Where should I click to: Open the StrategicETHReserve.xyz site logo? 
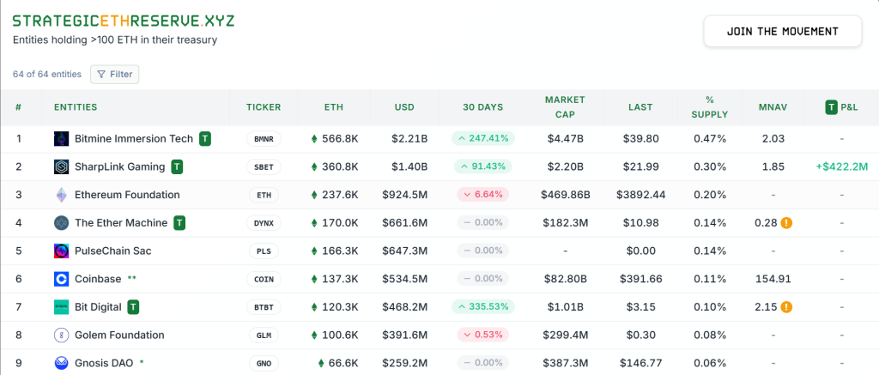pos(124,21)
